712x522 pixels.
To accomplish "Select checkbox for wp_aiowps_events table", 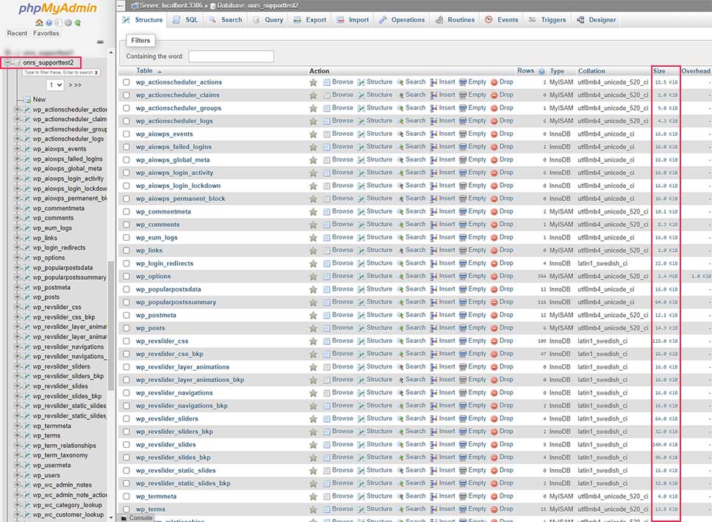I will pos(126,134).
